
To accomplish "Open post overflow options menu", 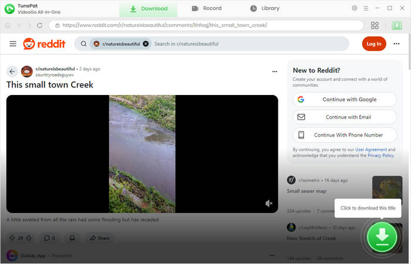I will coord(275,71).
